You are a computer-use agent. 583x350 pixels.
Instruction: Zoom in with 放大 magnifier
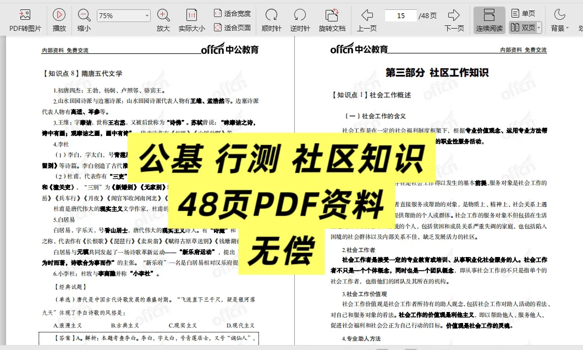[163, 20]
